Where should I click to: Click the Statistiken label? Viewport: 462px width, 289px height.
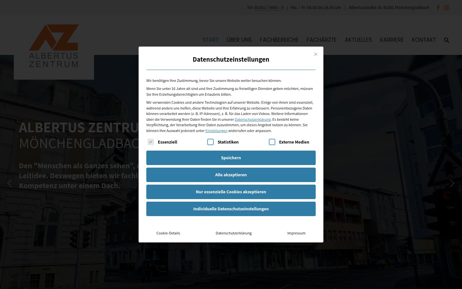coord(228,142)
